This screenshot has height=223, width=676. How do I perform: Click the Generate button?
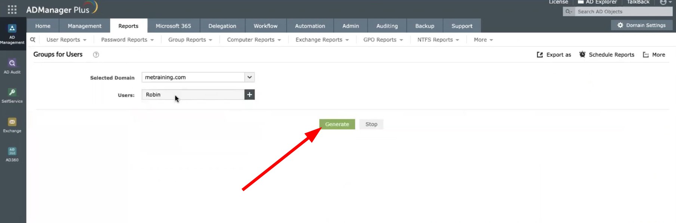pyautogui.click(x=337, y=124)
